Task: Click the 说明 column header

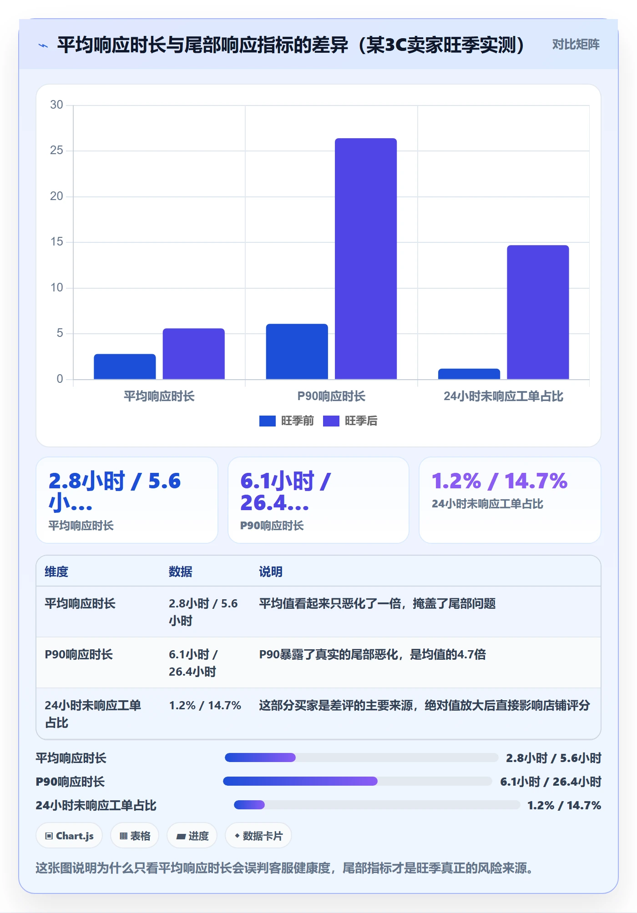Action: (x=271, y=572)
